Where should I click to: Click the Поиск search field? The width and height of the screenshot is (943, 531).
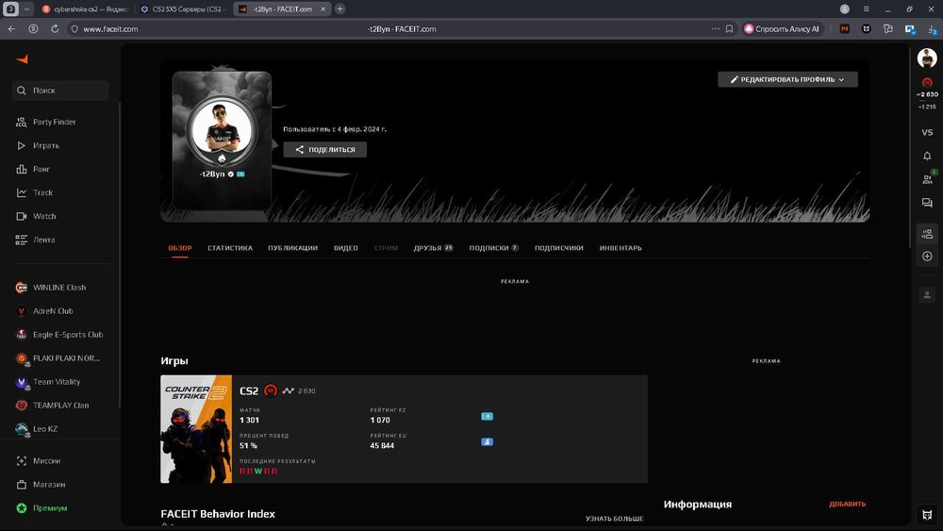(60, 91)
